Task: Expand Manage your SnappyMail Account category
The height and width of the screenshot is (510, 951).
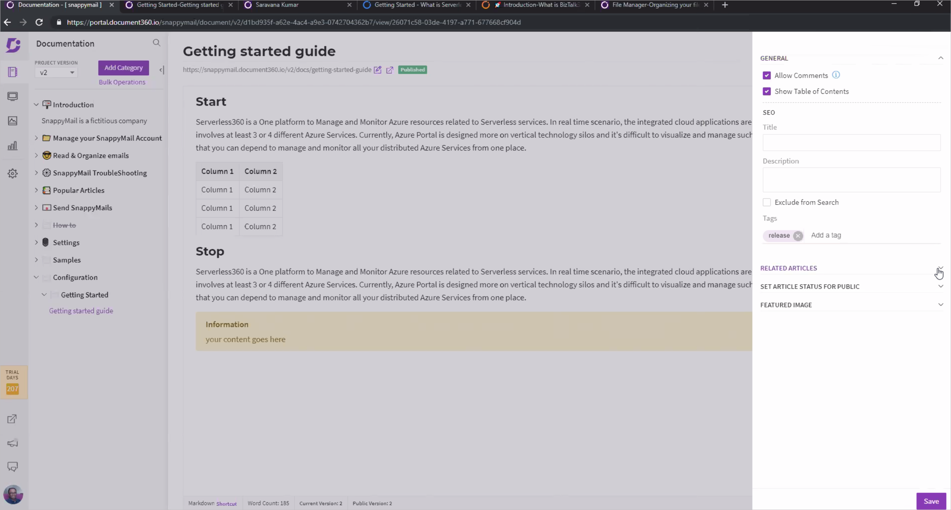Action: click(36, 138)
